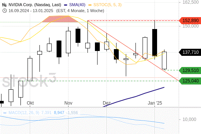Select the green 129,510 price label
The image size is (201, 134).
(x=190, y=70)
